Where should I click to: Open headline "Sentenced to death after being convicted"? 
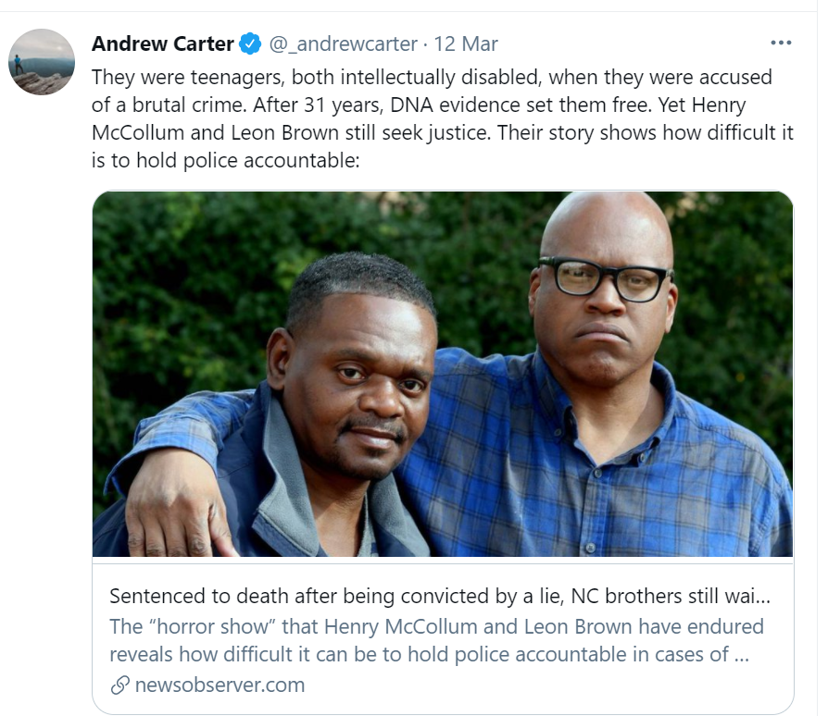440,597
